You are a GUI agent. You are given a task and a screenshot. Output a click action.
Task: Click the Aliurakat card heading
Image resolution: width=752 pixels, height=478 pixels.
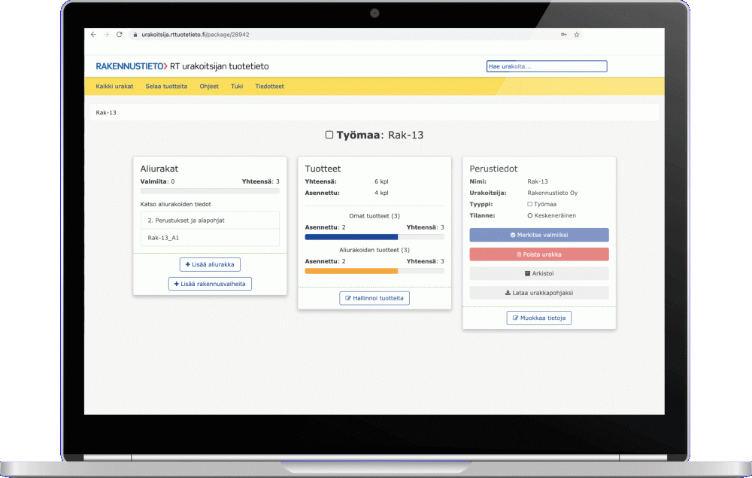coord(159,169)
